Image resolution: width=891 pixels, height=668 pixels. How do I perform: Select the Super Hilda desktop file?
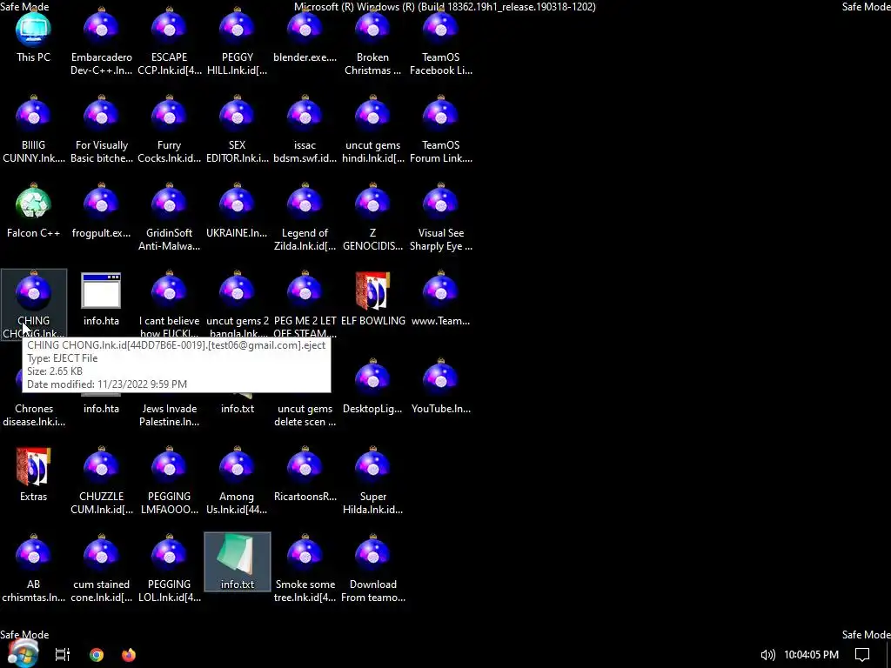click(x=372, y=482)
